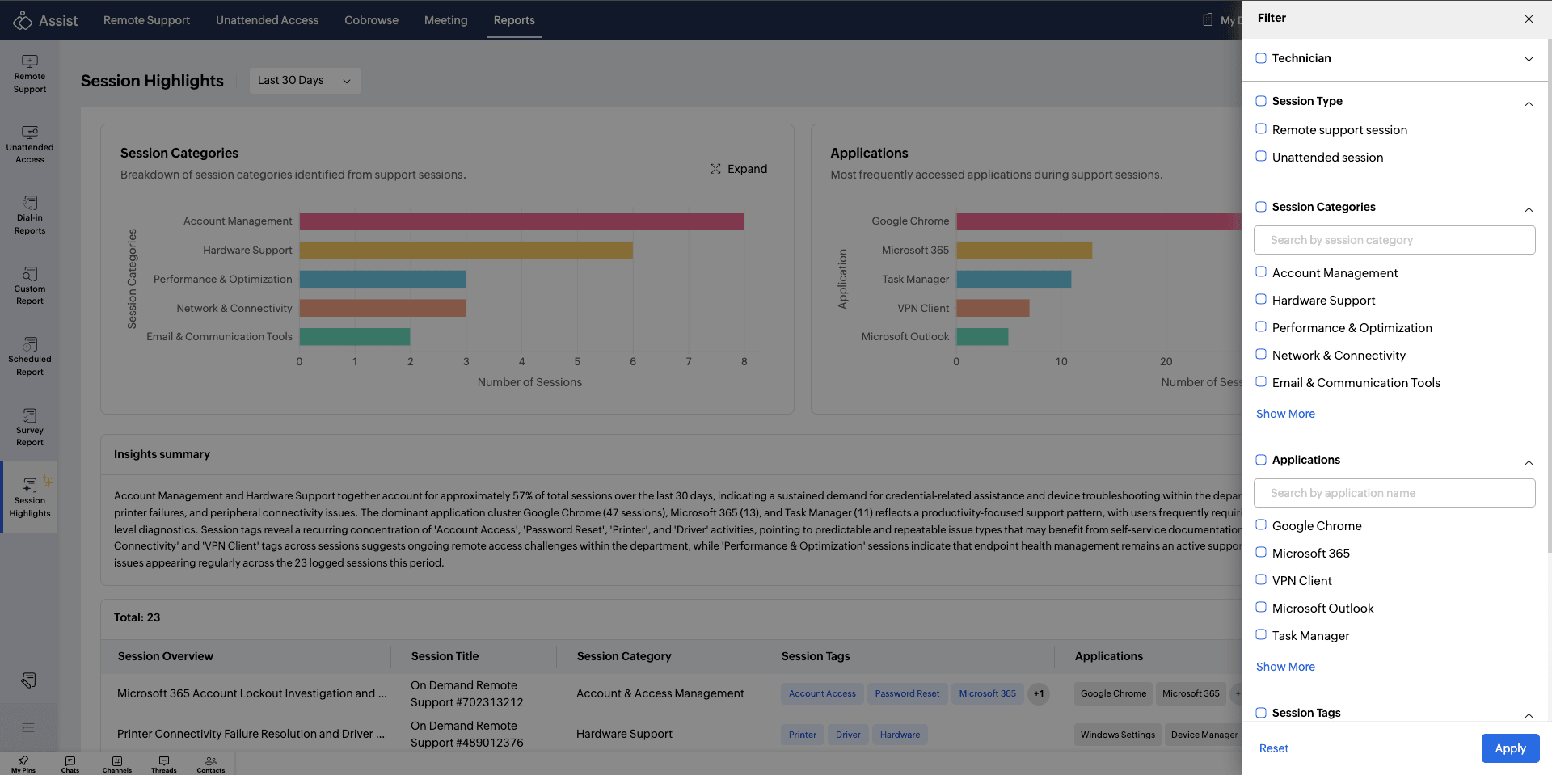
Task: Check the Google Chrome application checkbox
Action: point(1261,525)
